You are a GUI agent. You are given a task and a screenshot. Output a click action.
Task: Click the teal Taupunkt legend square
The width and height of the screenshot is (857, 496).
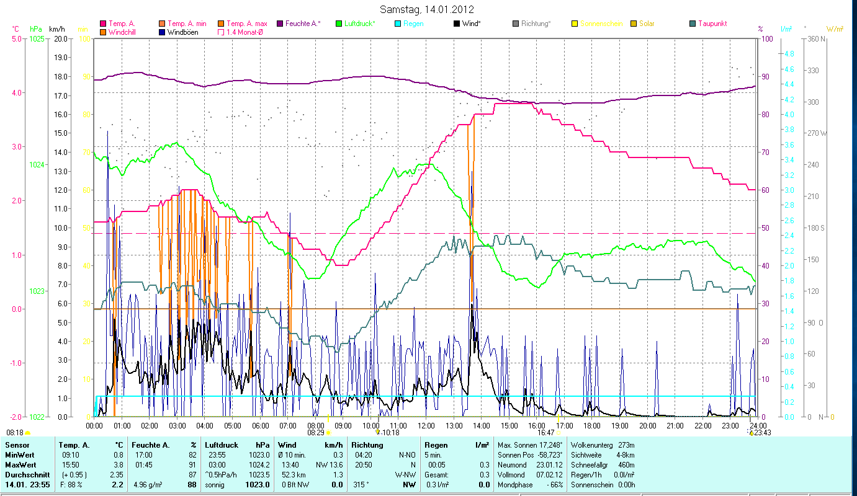pyautogui.click(x=693, y=24)
